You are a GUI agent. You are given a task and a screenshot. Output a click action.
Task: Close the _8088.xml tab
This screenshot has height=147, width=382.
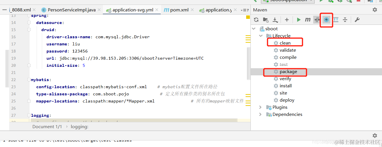tap(34, 10)
